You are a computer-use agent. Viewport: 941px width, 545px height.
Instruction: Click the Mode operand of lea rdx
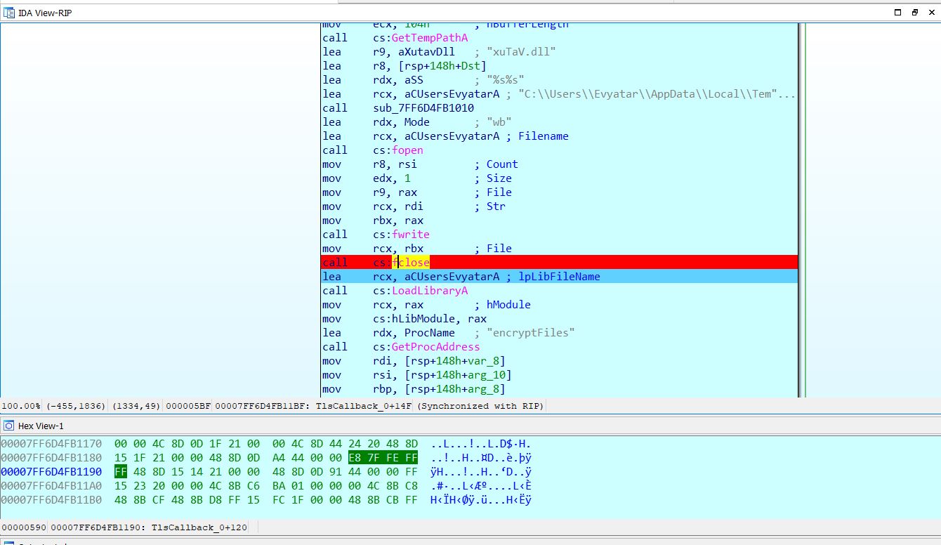click(416, 122)
